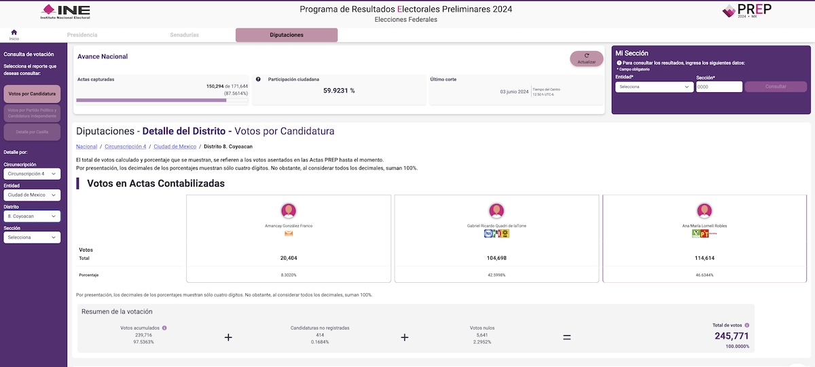
Task: Click Ana María Lomelí Robles' avatar
Action: coord(704,210)
